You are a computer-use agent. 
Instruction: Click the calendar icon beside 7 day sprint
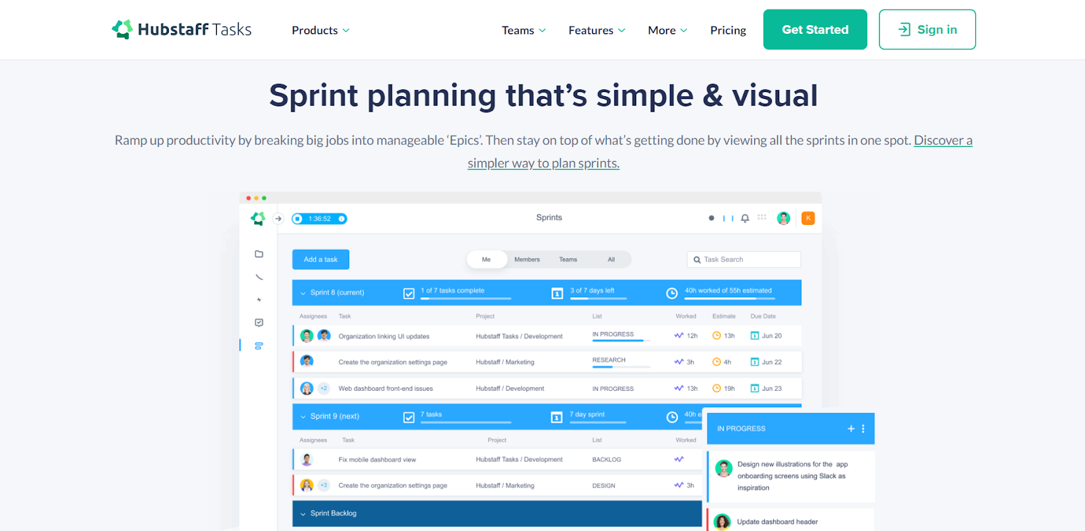[x=557, y=417]
